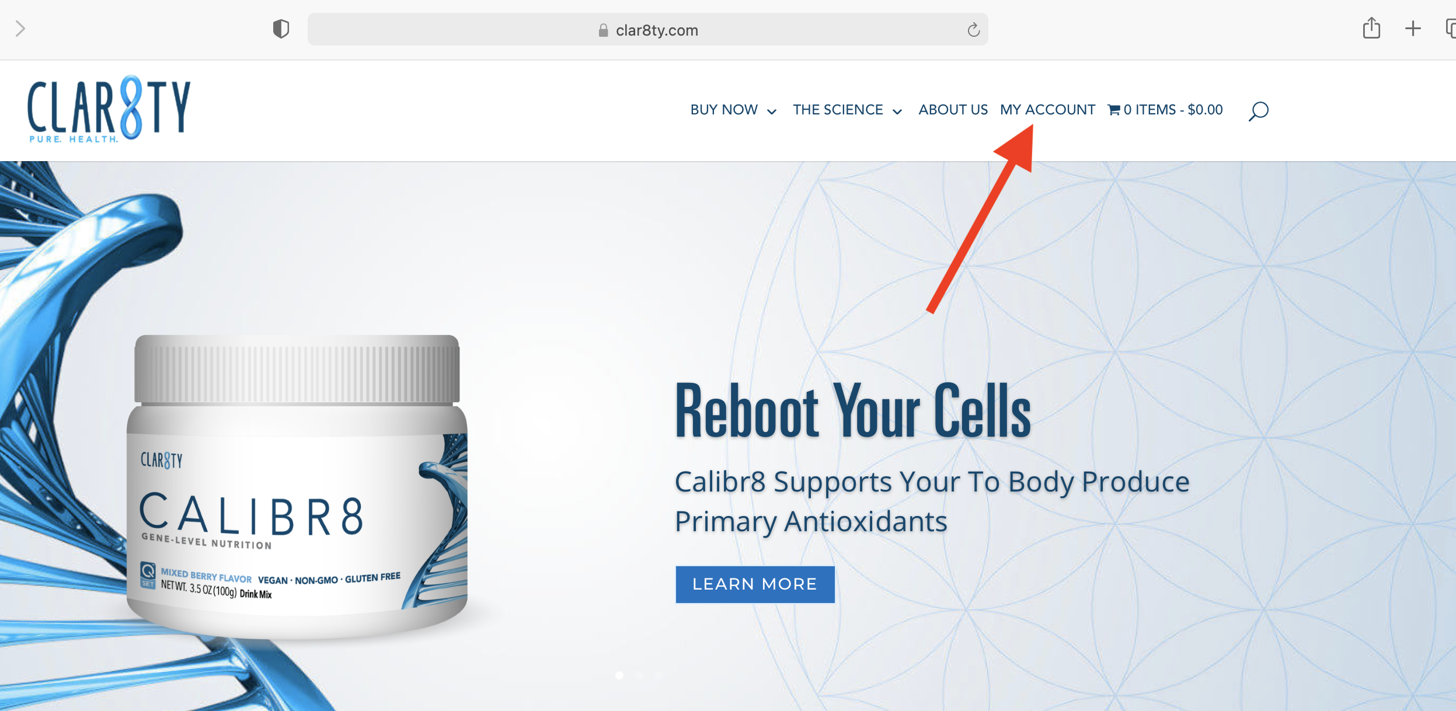
Task: Open the Safari share icon
Action: [1371, 28]
